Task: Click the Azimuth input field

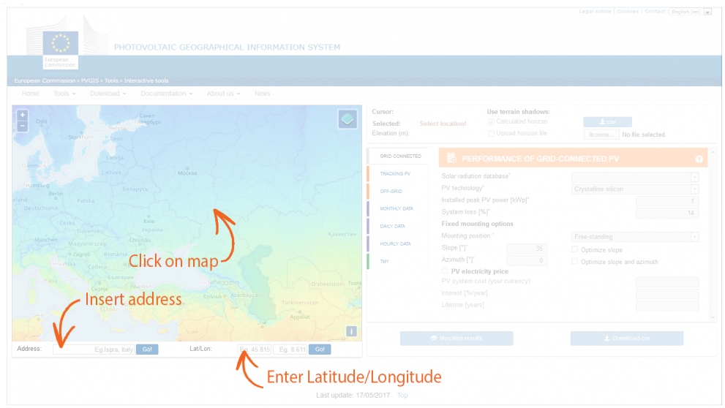Action: pyautogui.click(x=527, y=260)
